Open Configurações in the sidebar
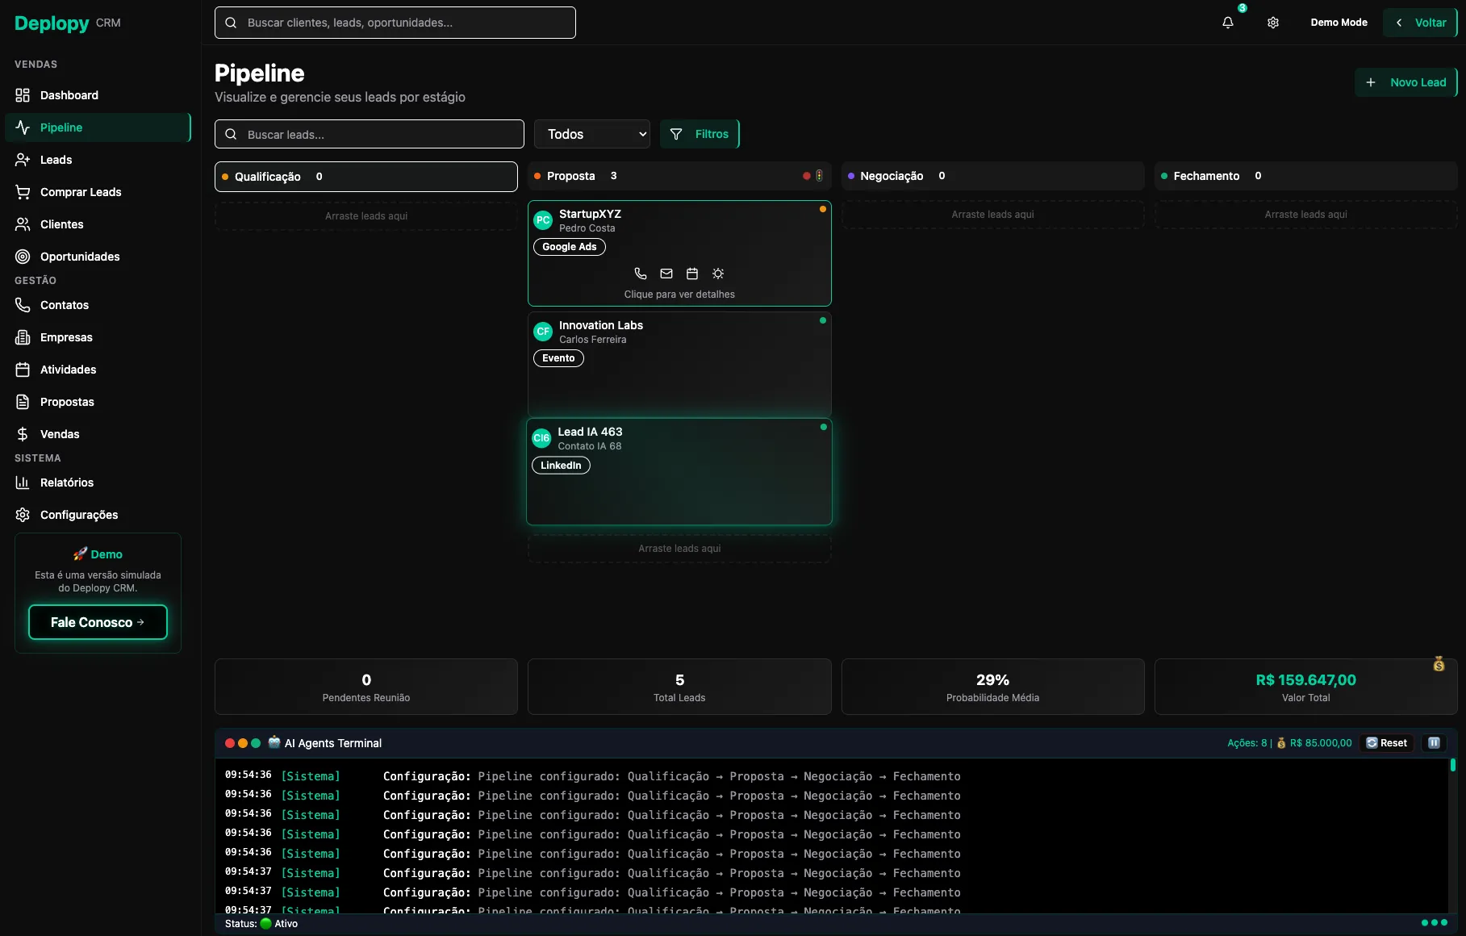The image size is (1466, 936). pos(98,515)
